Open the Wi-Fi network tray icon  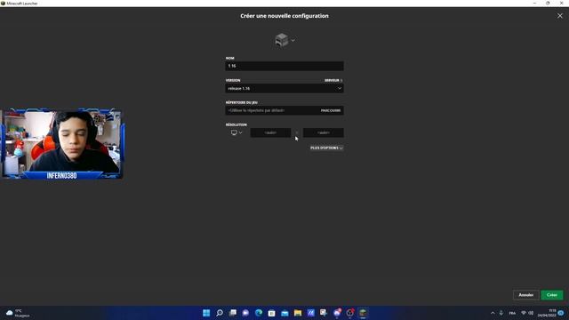click(524, 313)
